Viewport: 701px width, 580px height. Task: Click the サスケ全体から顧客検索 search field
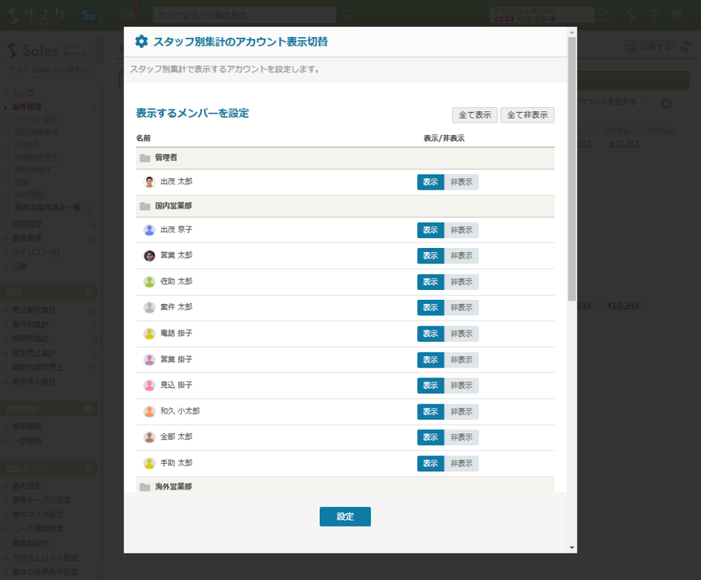click(245, 15)
